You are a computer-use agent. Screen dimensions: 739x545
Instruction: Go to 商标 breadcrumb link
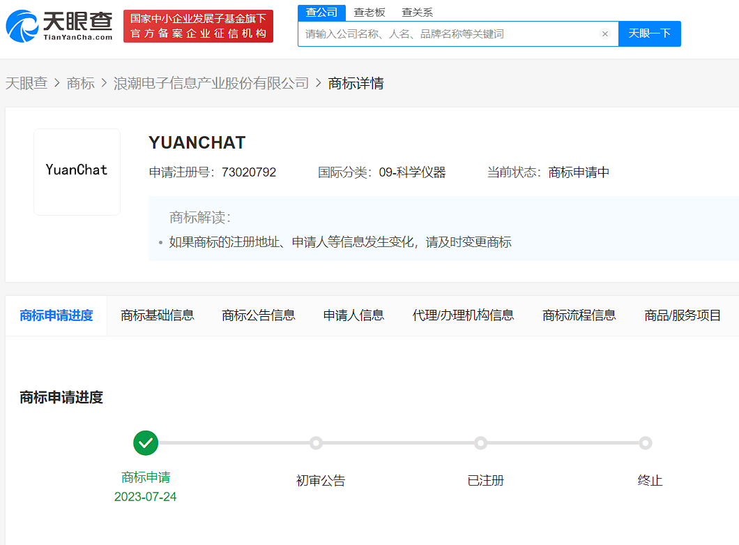pos(81,83)
